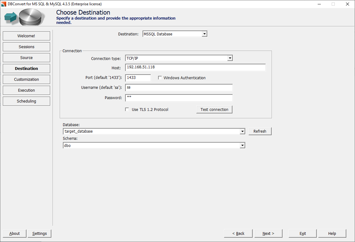Image resolution: width=355 pixels, height=242 pixels.
Task: Proceed by clicking Next
Action: tap(268, 233)
